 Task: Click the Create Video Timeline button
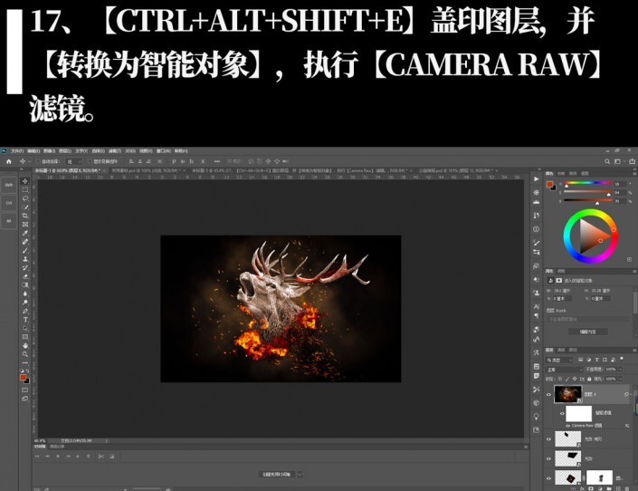pyautogui.click(x=277, y=475)
